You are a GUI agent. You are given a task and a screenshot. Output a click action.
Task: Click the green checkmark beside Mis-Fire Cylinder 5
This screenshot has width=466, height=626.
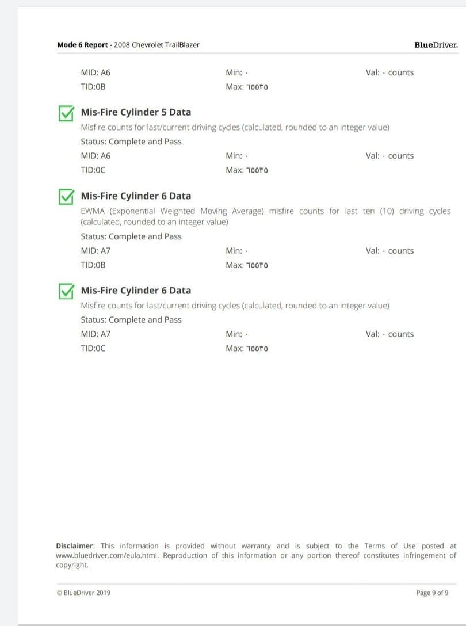tap(66, 113)
